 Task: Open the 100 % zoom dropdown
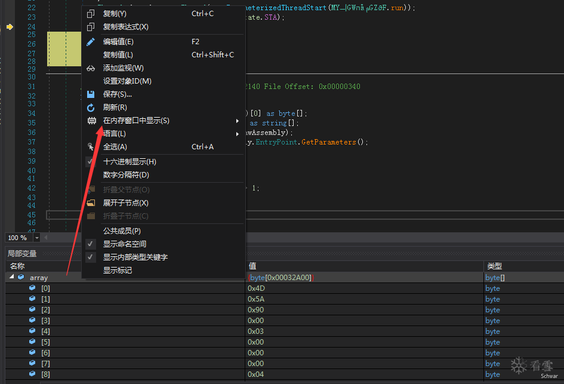(x=36, y=238)
